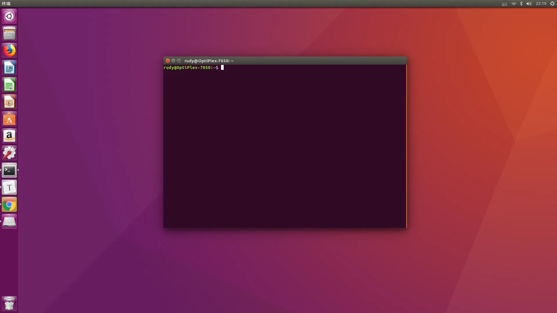Open LibreOffice Calc spreadsheet icon
This screenshot has height=313, width=557.
click(9, 85)
